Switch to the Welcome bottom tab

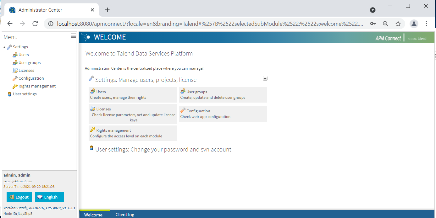[x=95, y=214]
